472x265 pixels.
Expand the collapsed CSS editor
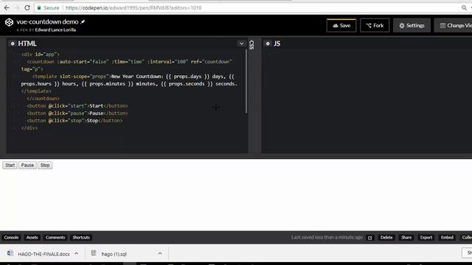point(251,45)
